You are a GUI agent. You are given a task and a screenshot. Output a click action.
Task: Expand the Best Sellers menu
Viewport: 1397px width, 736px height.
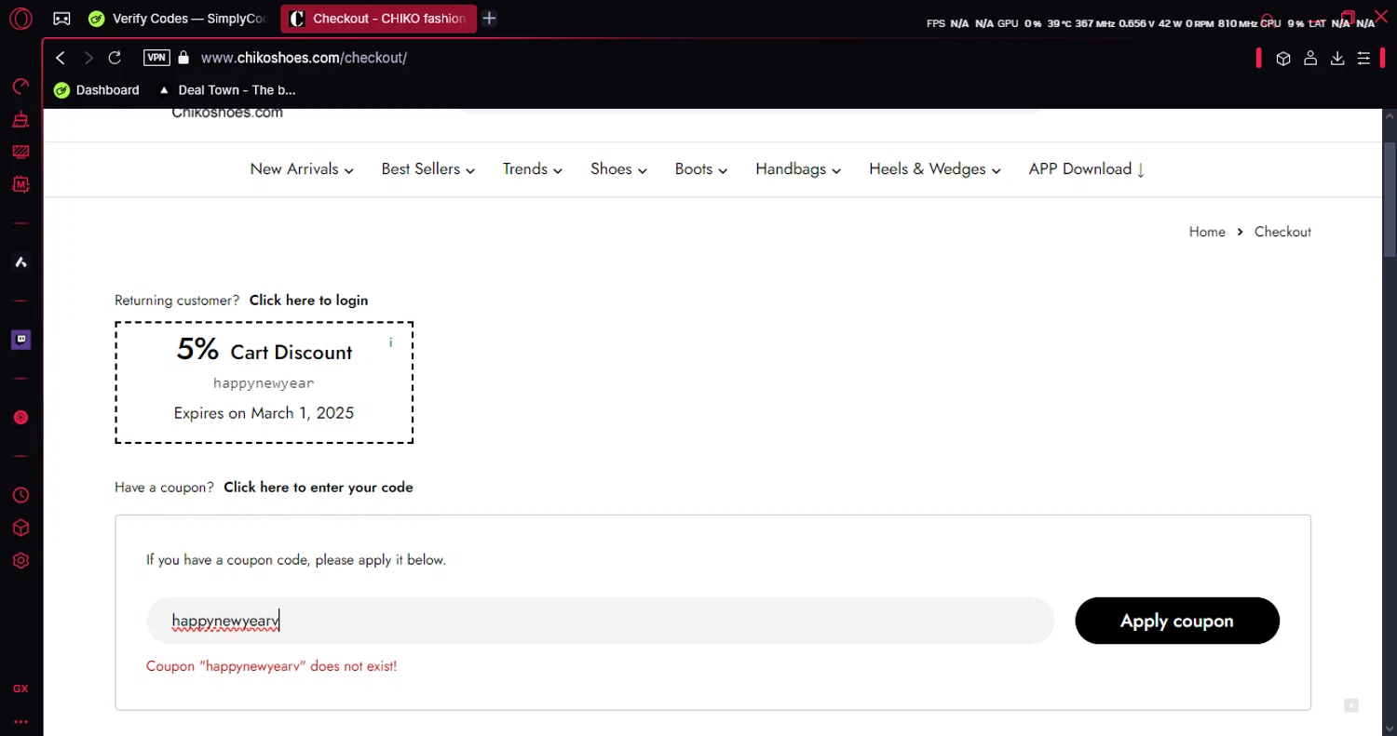click(428, 169)
